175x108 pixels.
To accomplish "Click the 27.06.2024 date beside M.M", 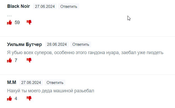I will click(x=31, y=83).
